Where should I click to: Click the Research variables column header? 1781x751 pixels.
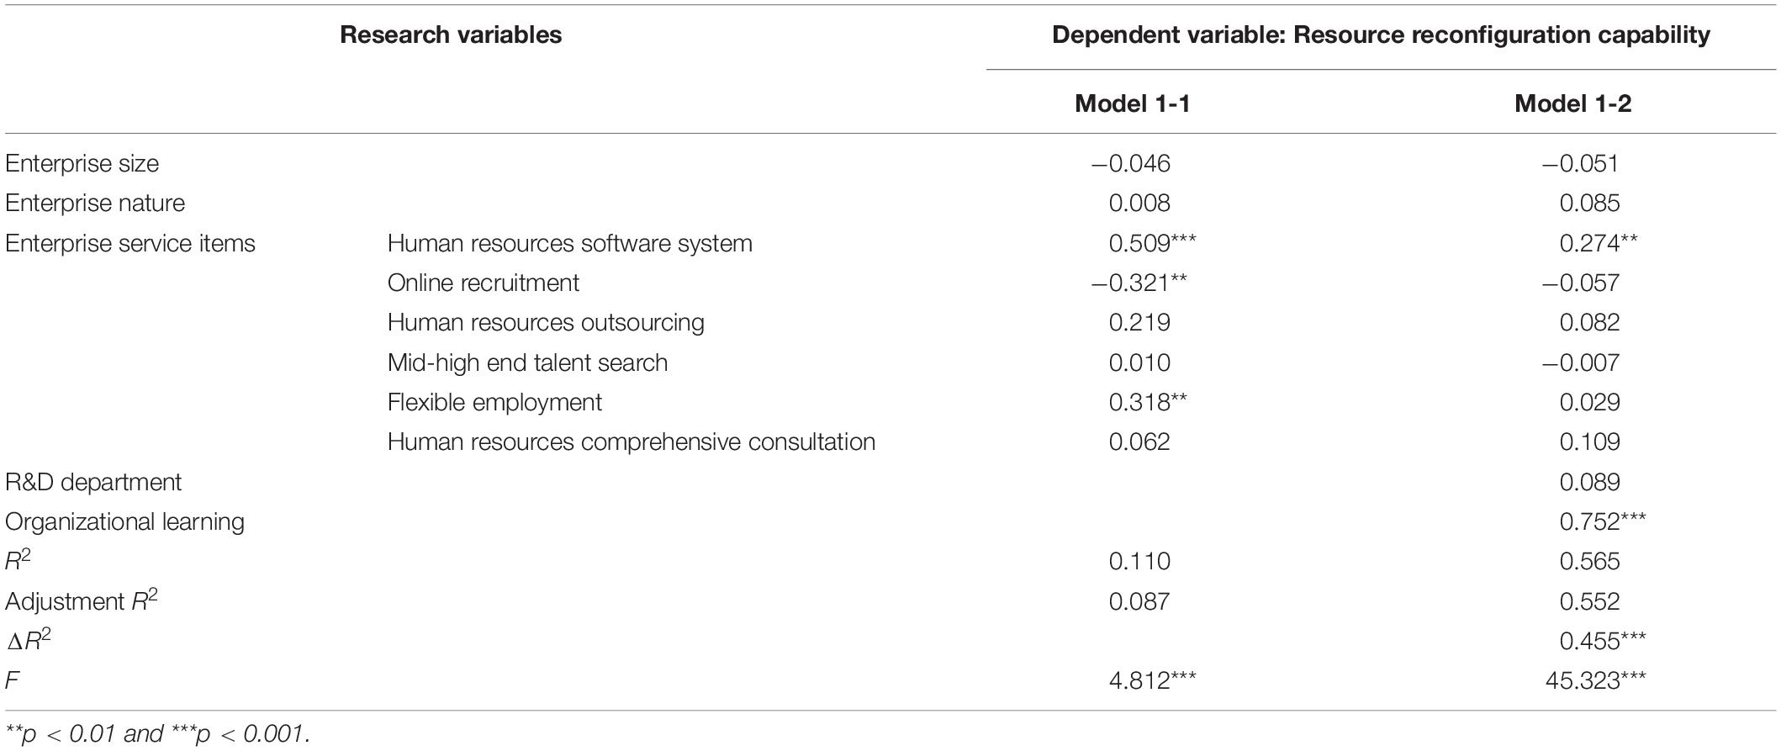point(451,35)
